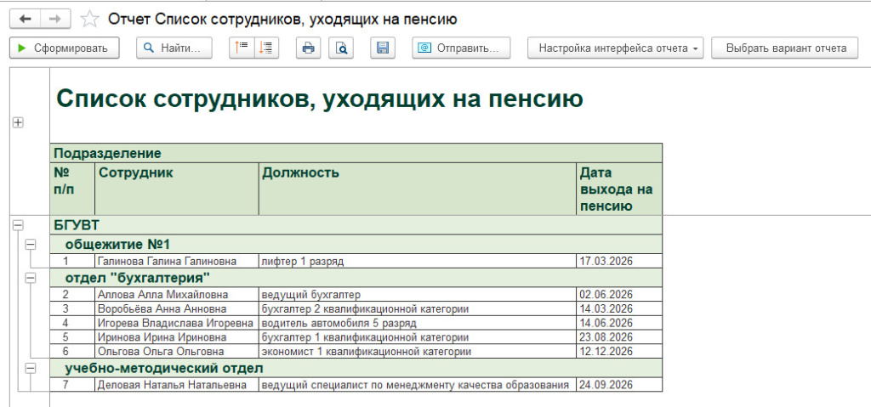Select date cell 17.03.2026

tap(619, 261)
